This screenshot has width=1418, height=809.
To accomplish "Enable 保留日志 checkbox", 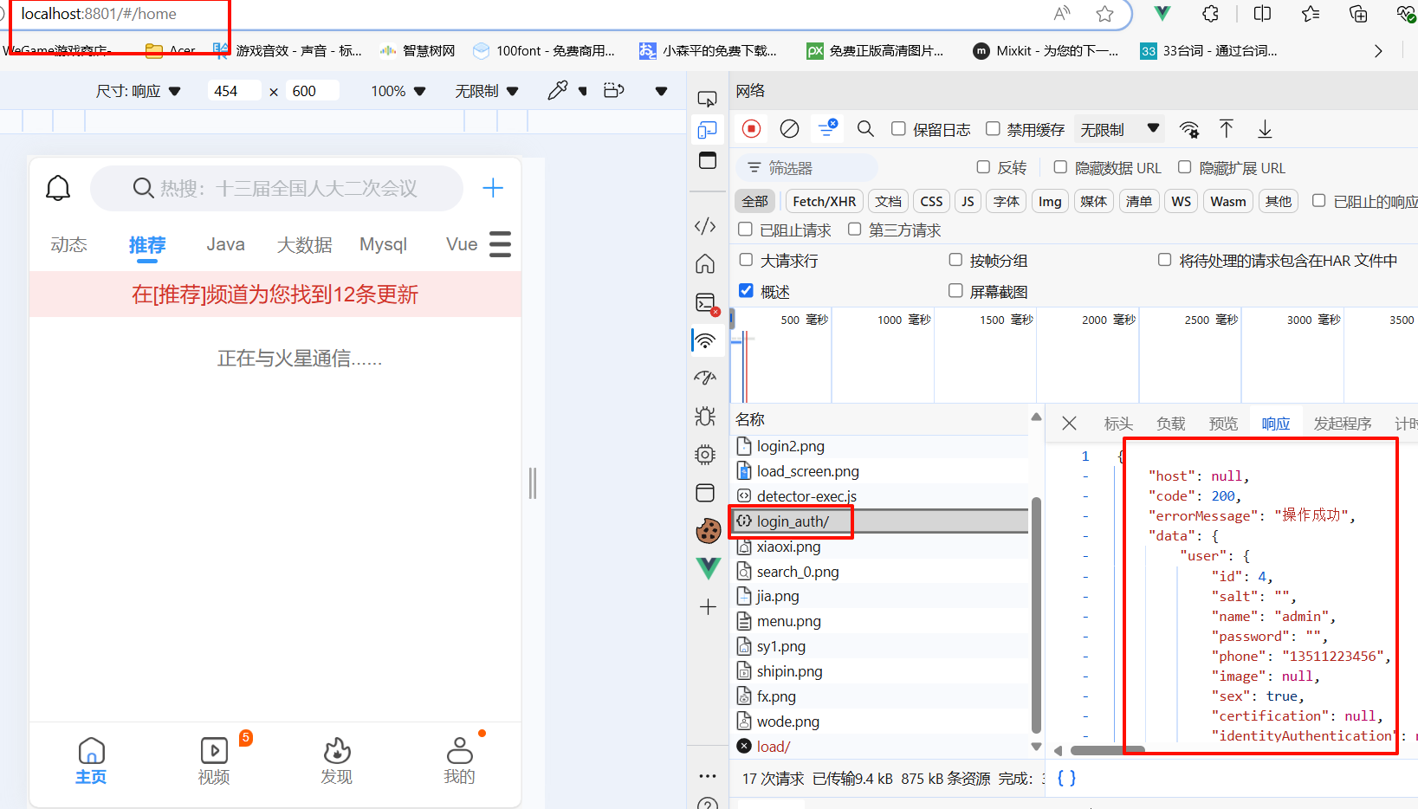I will pos(898,129).
